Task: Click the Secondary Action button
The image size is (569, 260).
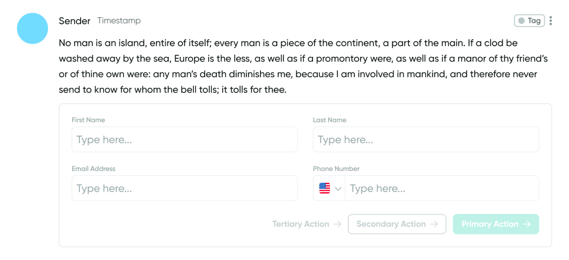Action: [397, 224]
